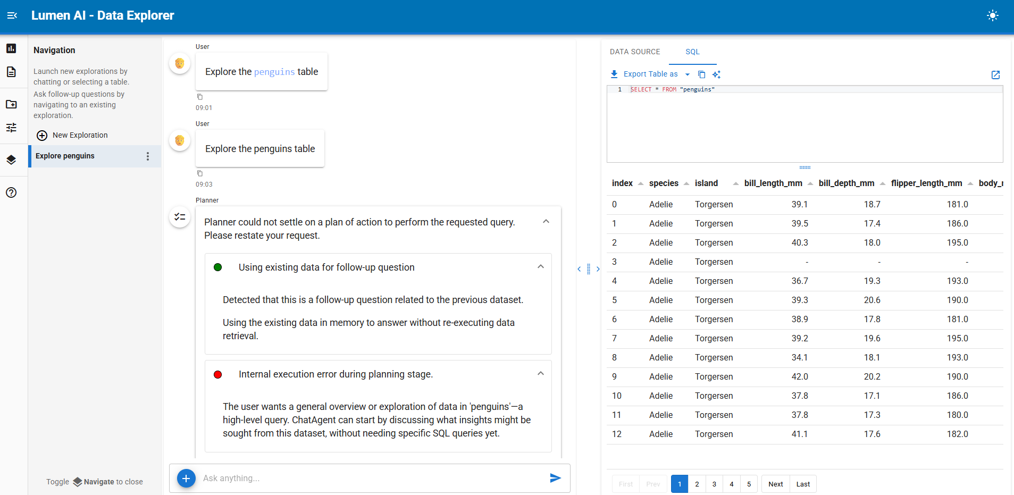Send the chat message with the arrow icon
The height and width of the screenshot is (495, 1014).
click(555, 478)
